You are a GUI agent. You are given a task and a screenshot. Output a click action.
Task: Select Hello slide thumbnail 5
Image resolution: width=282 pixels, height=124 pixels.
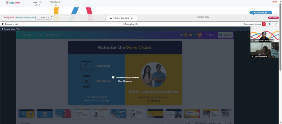(x=100, y=113)
